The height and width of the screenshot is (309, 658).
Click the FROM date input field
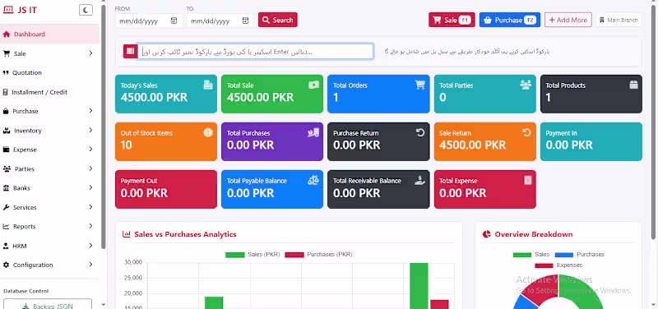pos(149,21)
